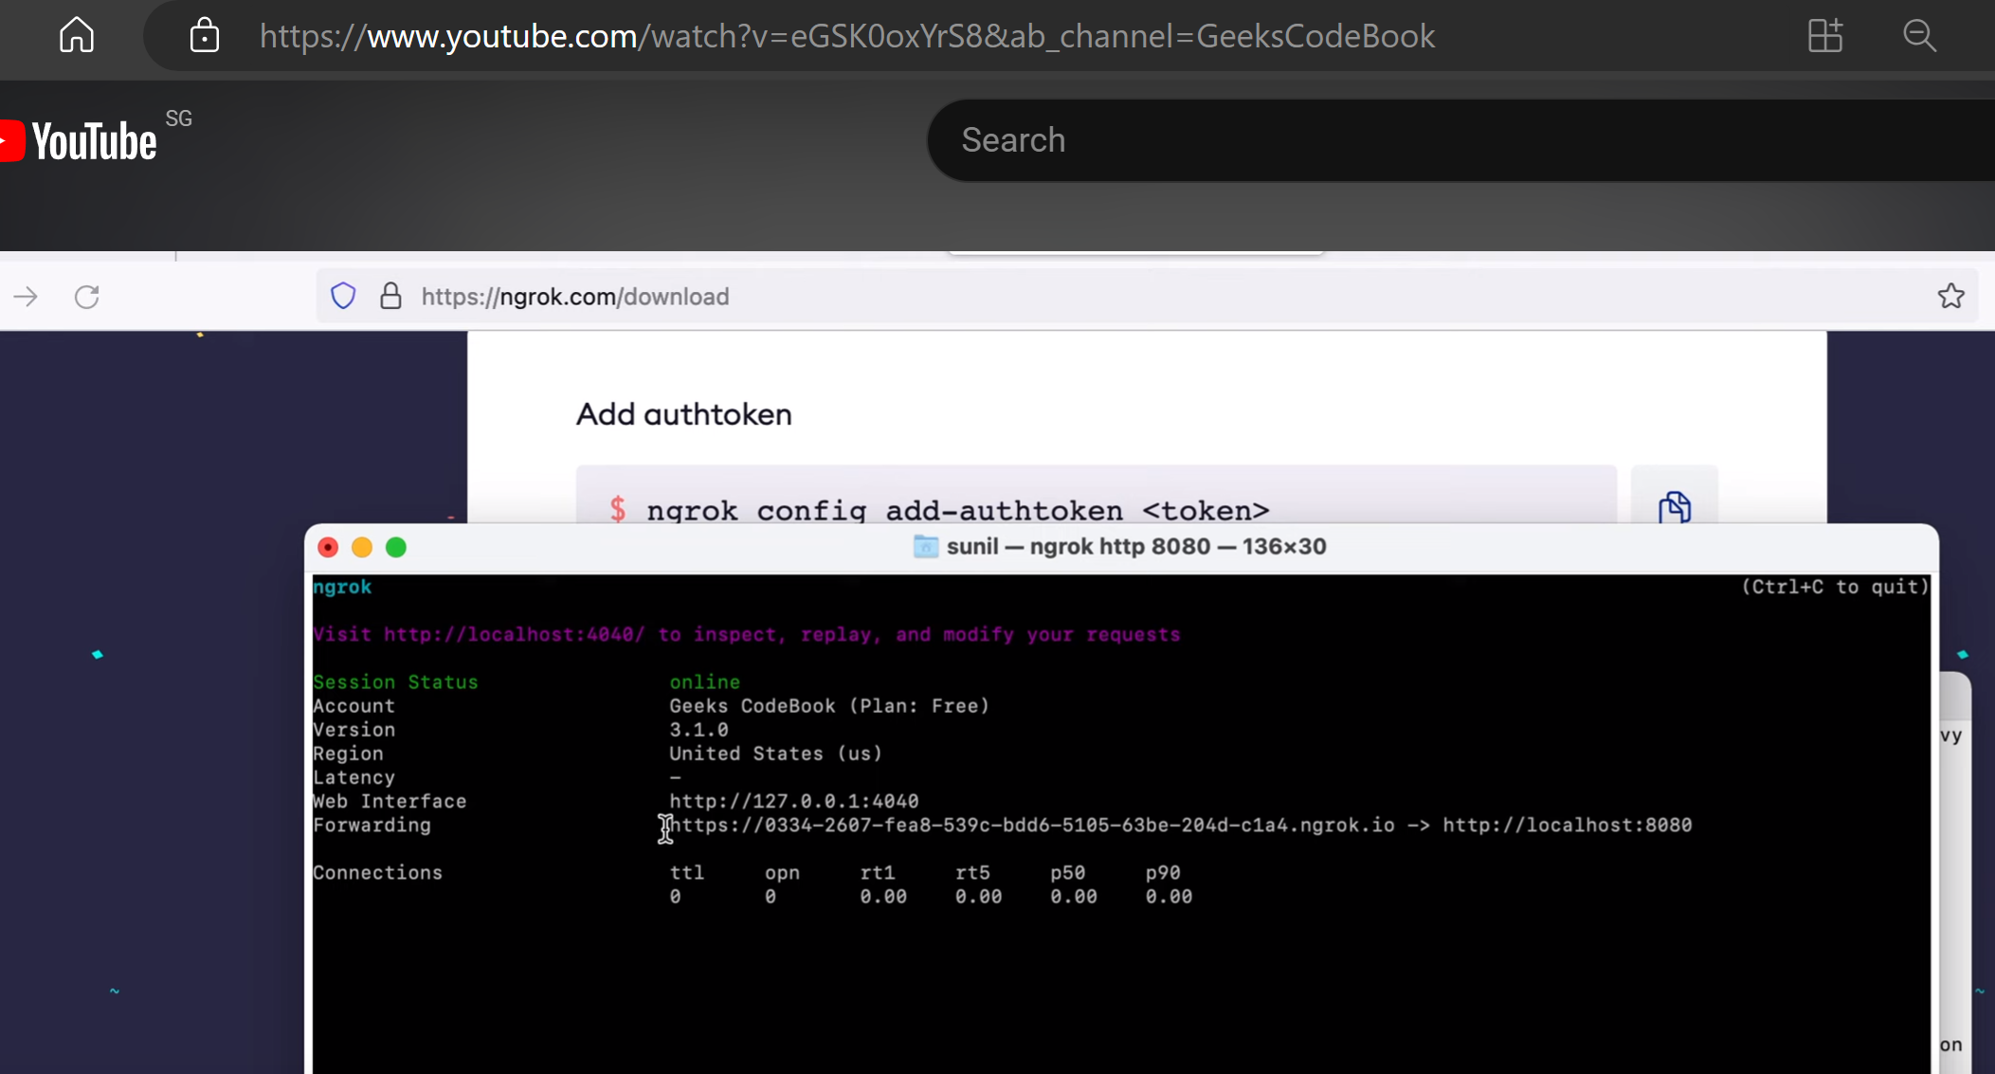Image resolution: width=1995 pixels, height=1074 pixels.
Task: Click the 'online' session status text
Action: pyautogui.click(x=704, y=682)
